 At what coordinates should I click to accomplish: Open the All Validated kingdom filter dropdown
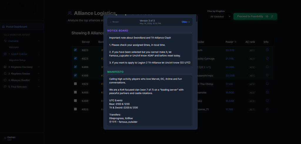pyautogui.click(x=219, y=16)
